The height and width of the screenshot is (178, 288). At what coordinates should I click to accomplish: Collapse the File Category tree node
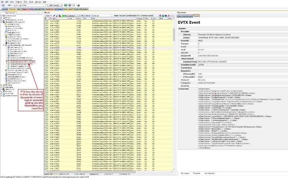pos(1,22)
